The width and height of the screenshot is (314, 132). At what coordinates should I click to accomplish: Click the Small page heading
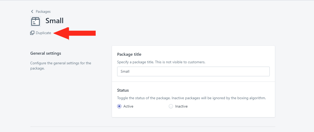(x=55, y=21)
